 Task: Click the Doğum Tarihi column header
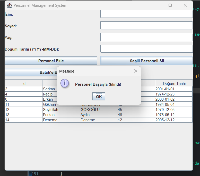[x=173, y=83]
